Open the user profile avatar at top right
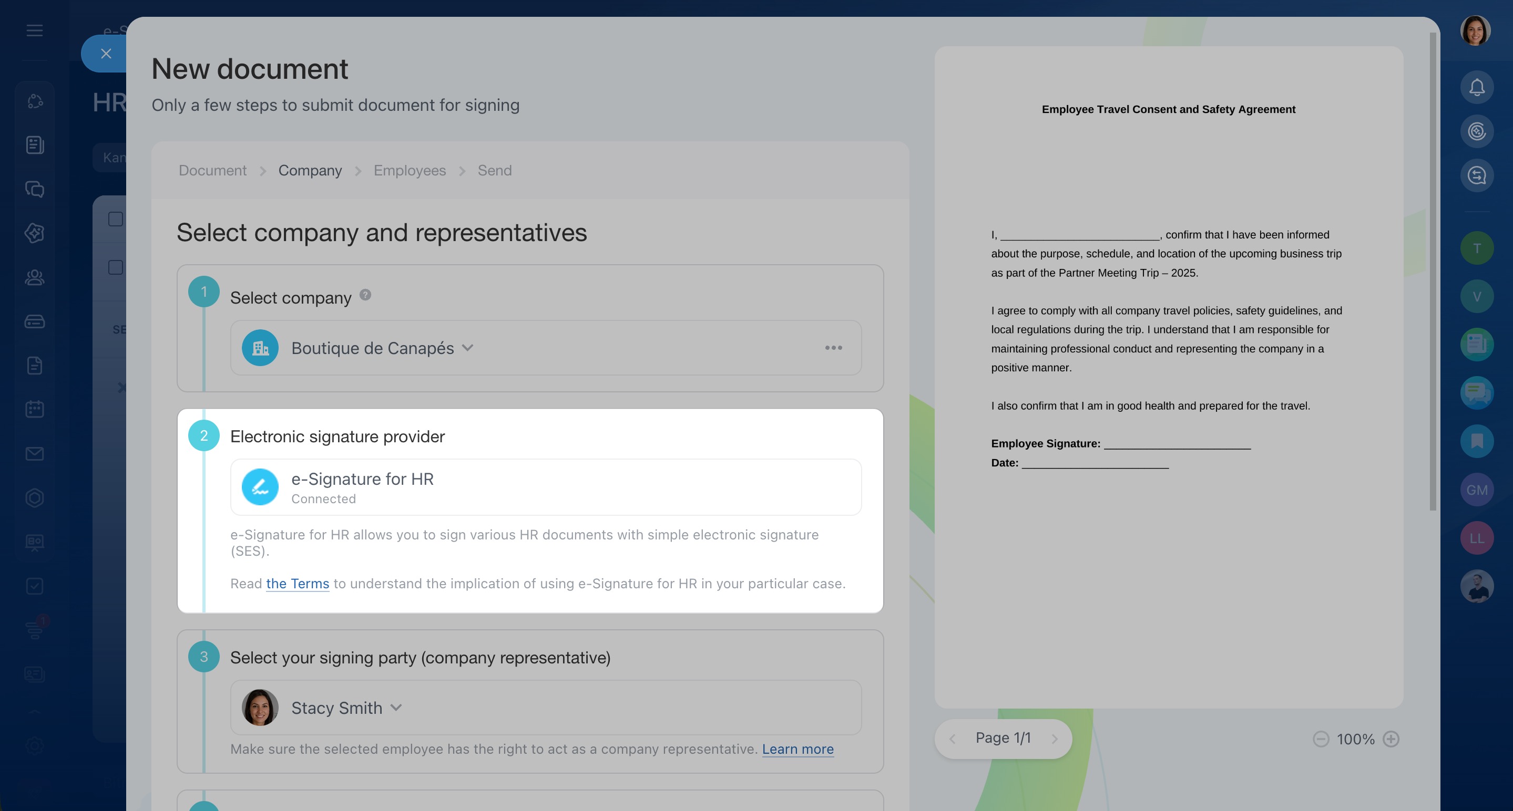 [1475, 30]
